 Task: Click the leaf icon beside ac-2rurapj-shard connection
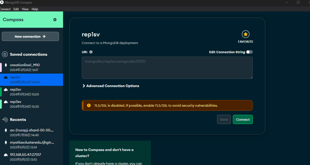point(6,130)
